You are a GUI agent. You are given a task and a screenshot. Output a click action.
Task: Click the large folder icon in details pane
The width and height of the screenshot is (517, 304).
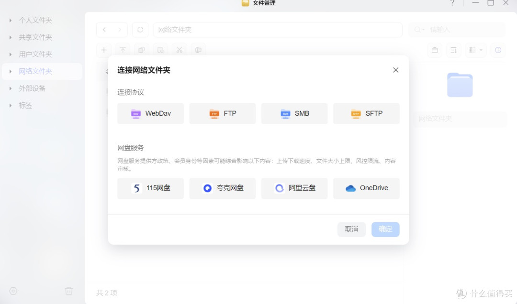coord(460,85)
